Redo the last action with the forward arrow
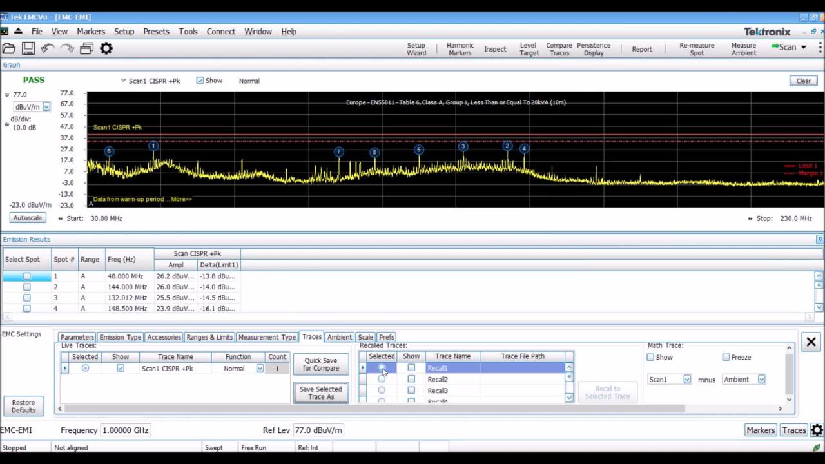The image size is (825, 464). 66,48
